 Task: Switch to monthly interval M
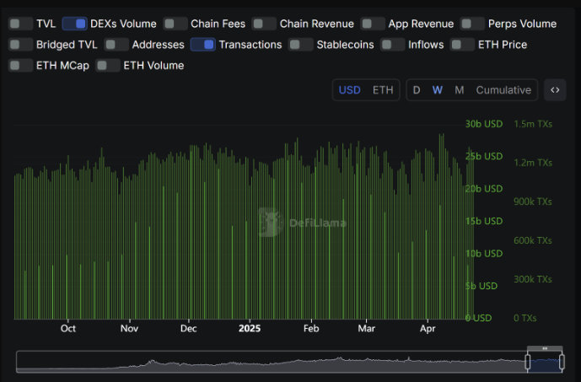[x=459, y=90]
